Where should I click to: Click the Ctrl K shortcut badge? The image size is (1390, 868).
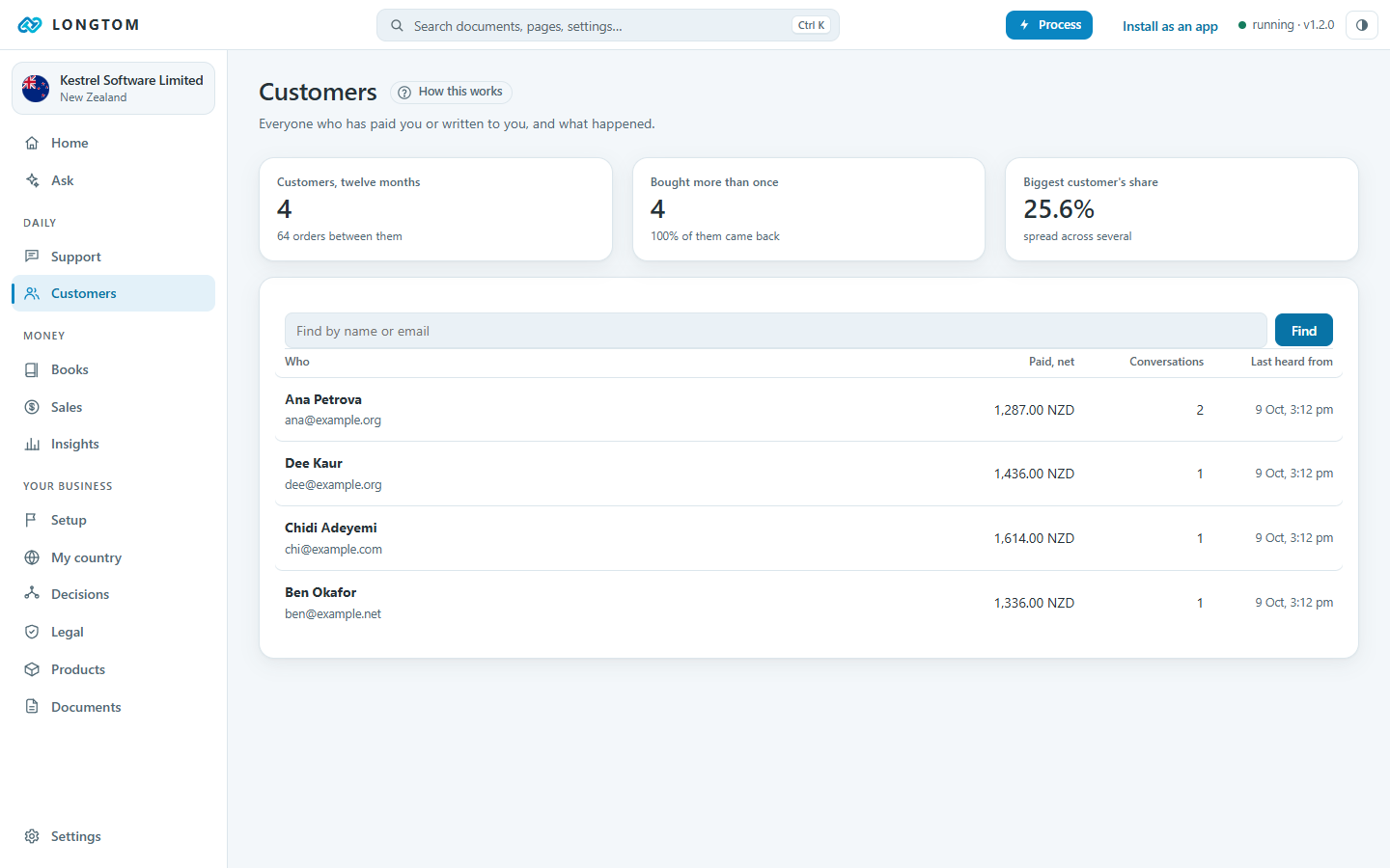point(811,26)
